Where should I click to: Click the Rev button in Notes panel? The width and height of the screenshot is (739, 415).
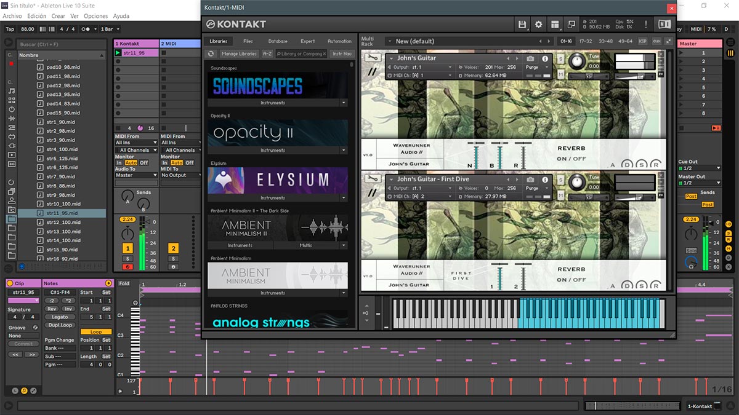point(52,309)
